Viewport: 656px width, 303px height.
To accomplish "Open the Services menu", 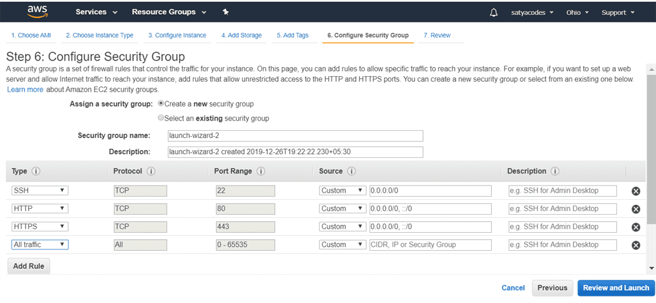I will point(97,12).
